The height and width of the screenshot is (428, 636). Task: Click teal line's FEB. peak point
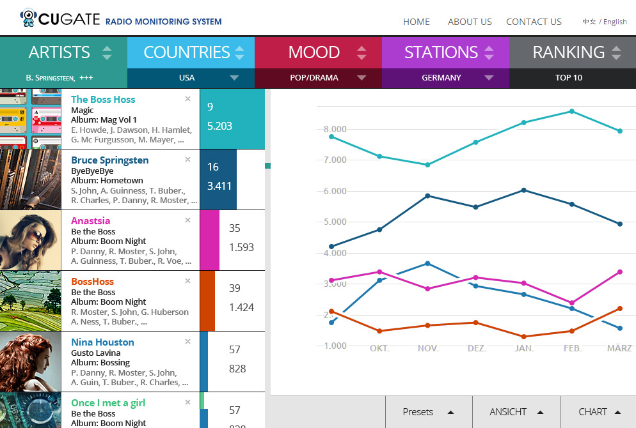tap(572, 111)
